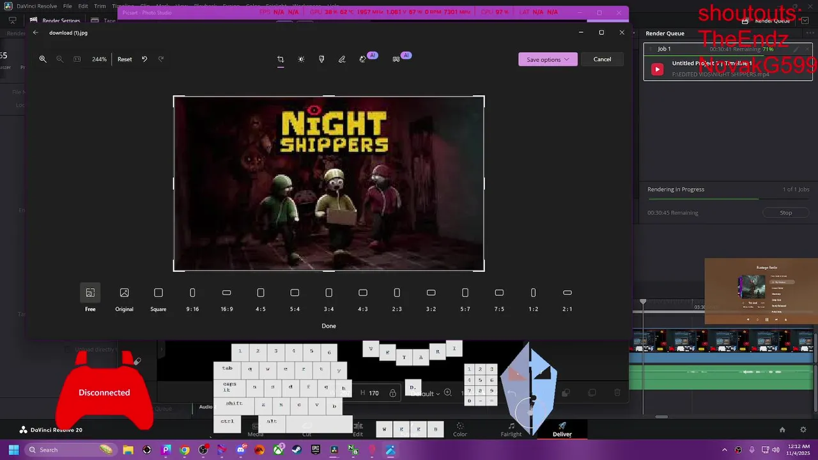Choose the 3:2 crop ratio
The image size is (818, 460).
pyautogui.click(x=431, y=298)
